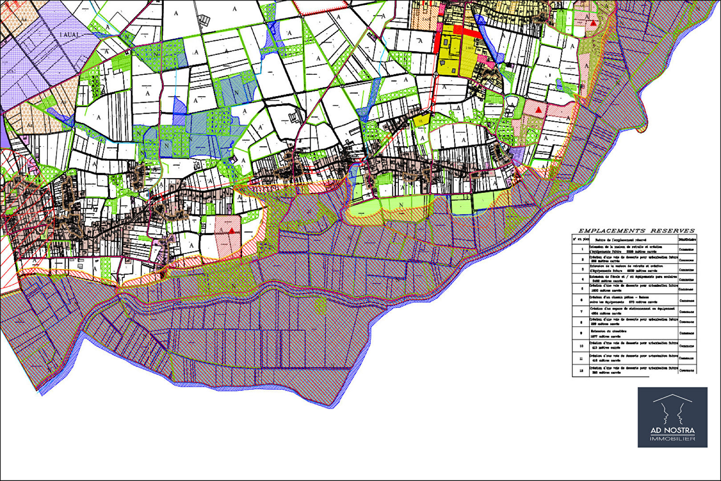Click the 1 AUAL label in the purple zone
Image resolution: width=721 pixels, height=481 pixels.
(x=69, y=35)
